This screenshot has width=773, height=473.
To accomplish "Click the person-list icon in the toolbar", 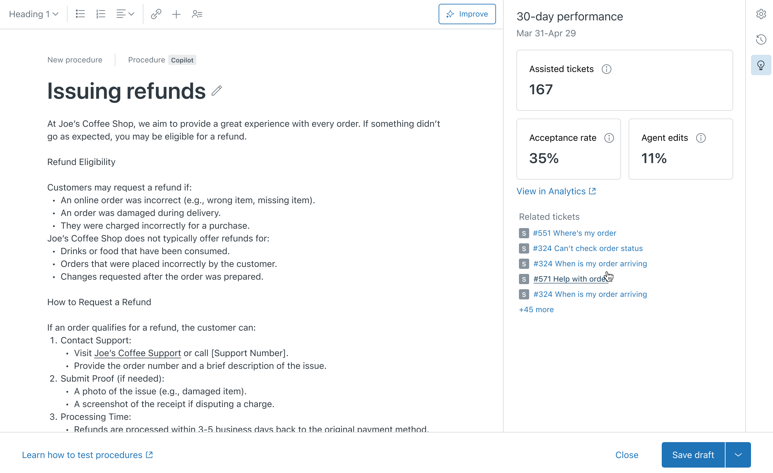I will coord(197,14).
